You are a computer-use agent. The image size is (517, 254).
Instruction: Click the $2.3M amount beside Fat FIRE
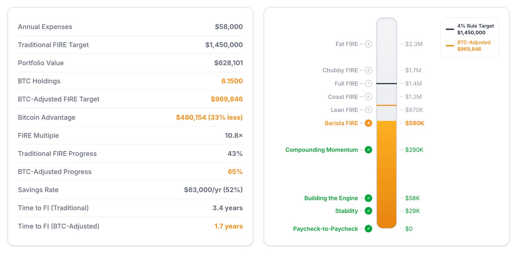414,44
